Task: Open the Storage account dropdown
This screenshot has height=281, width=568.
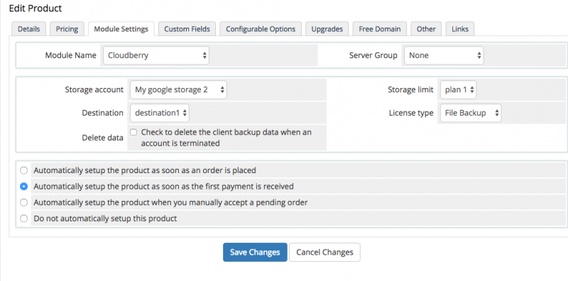Action: click(x=179, y=89)
